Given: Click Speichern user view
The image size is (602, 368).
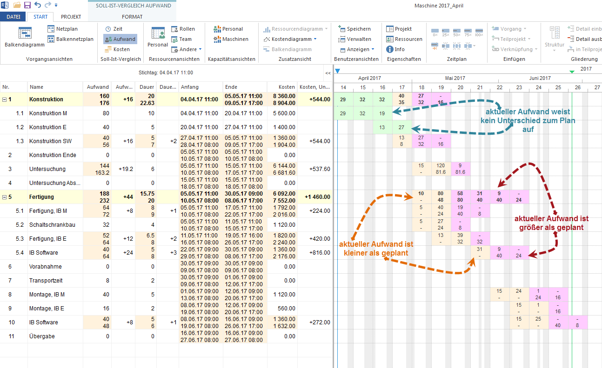Looking at the screenshot, I should (355, 29).
